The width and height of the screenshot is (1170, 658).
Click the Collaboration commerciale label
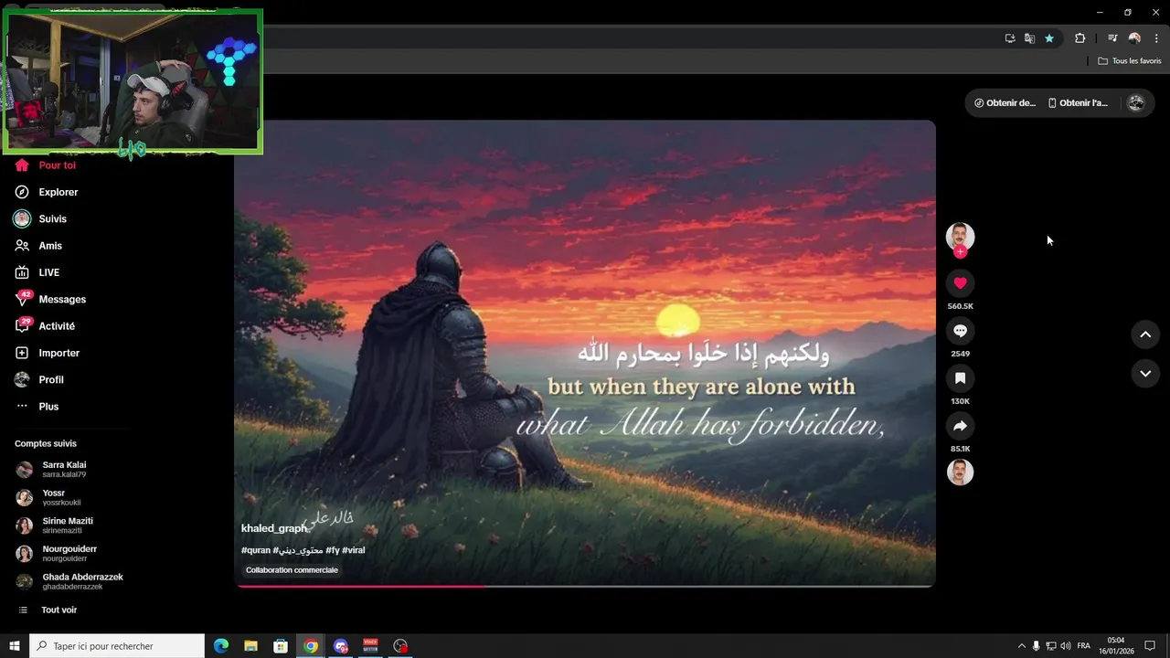click(292, 570)
